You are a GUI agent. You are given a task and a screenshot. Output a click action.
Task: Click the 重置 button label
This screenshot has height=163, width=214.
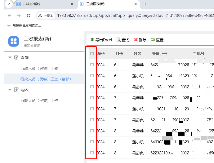click(x=160, y=40)
